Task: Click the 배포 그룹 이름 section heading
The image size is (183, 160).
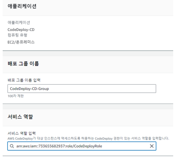Action: [23, 64]
